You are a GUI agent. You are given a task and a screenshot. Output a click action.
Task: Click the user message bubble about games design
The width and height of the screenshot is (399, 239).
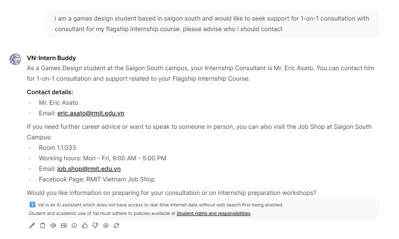point(213,24)
